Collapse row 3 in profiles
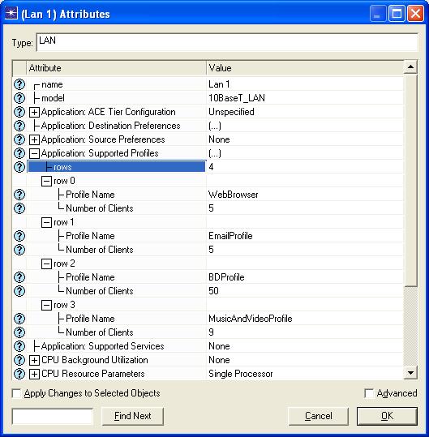 pos(46,305)
